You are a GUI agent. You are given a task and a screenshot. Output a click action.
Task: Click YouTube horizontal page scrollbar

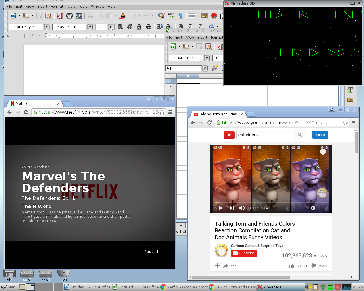click(241, 277)
